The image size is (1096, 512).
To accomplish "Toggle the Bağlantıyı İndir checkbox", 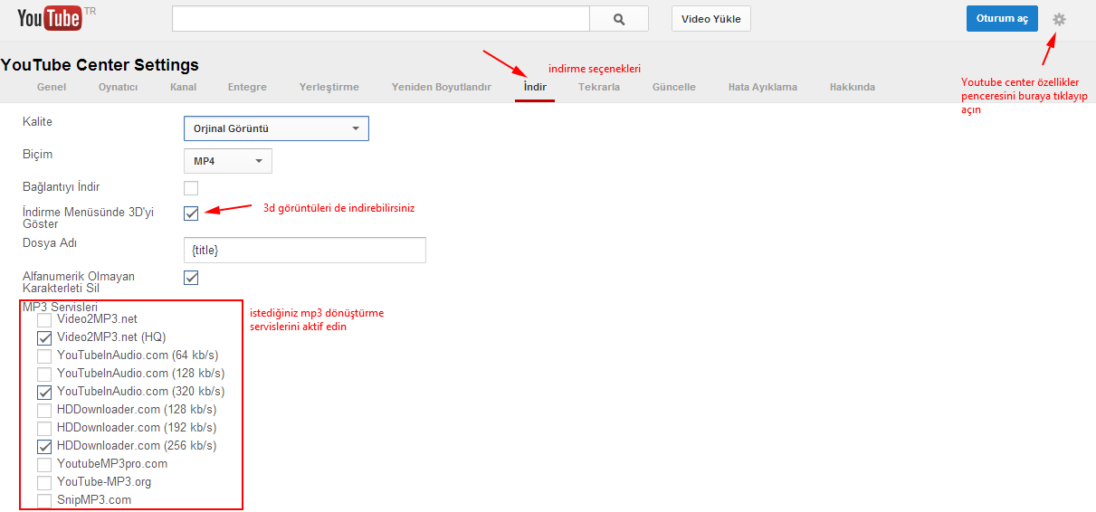I will click(191, 188).
